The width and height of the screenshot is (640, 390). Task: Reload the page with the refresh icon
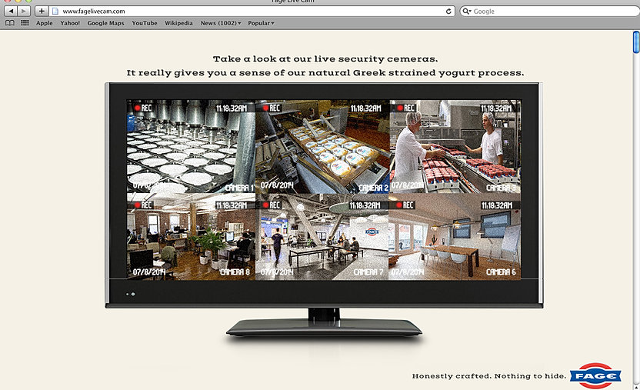pyautogui.click(x=448, y=12)
